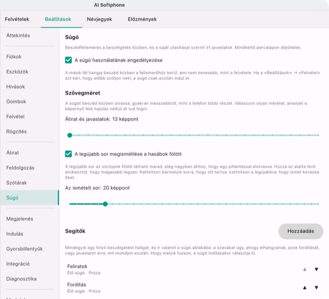This screenshot has height=299, width=329.
Task: Open the Fiókok settings section
Action: pyautogui.click(x=29, y=57)
